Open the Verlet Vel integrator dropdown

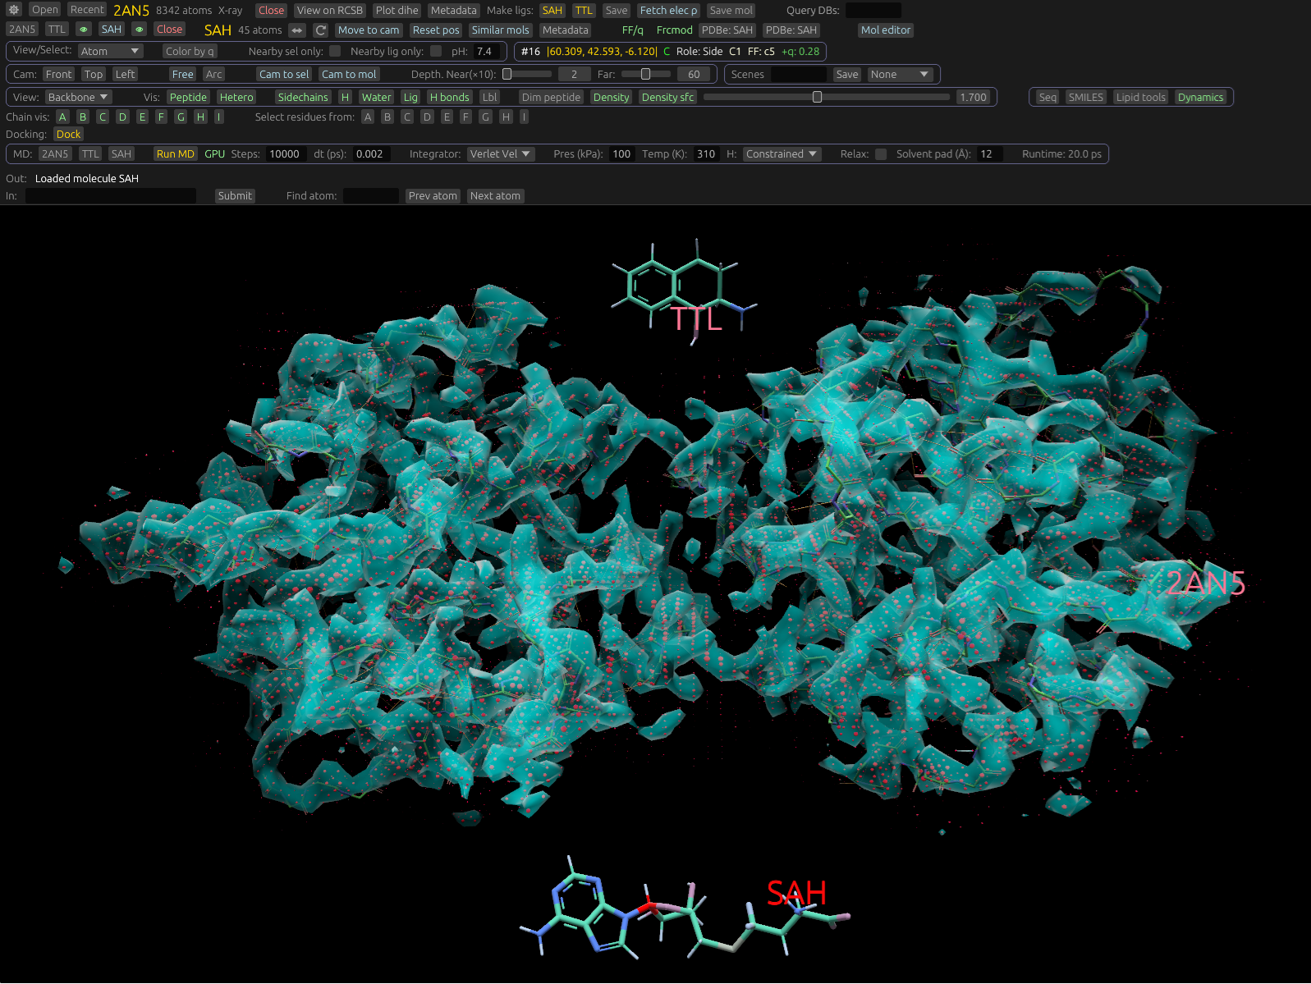click(x=500, y=154)
